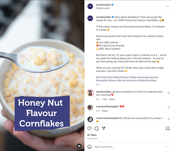
Task: Like coachsaffrontaylor's comment heart
Action: tap(169, 107)
